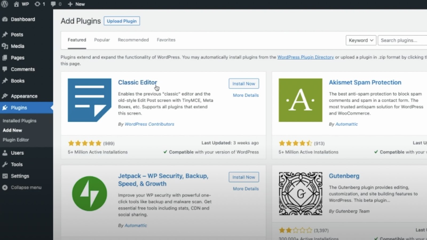Click the Jetpack plugin logo
427x240 pixels.
pos(89,194)
